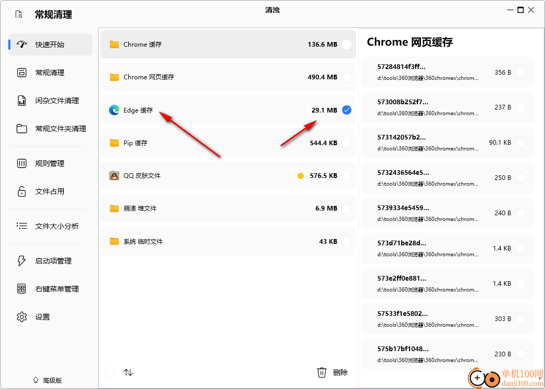Open 规则管理 page
Viewport: 545px width, 389px height.
pyautogui.click(x=50, y=163)
